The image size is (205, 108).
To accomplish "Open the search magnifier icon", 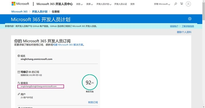I will pos(175,4).
